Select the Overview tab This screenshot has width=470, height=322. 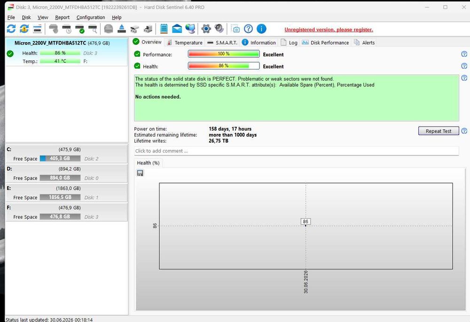tap(147, 42)
